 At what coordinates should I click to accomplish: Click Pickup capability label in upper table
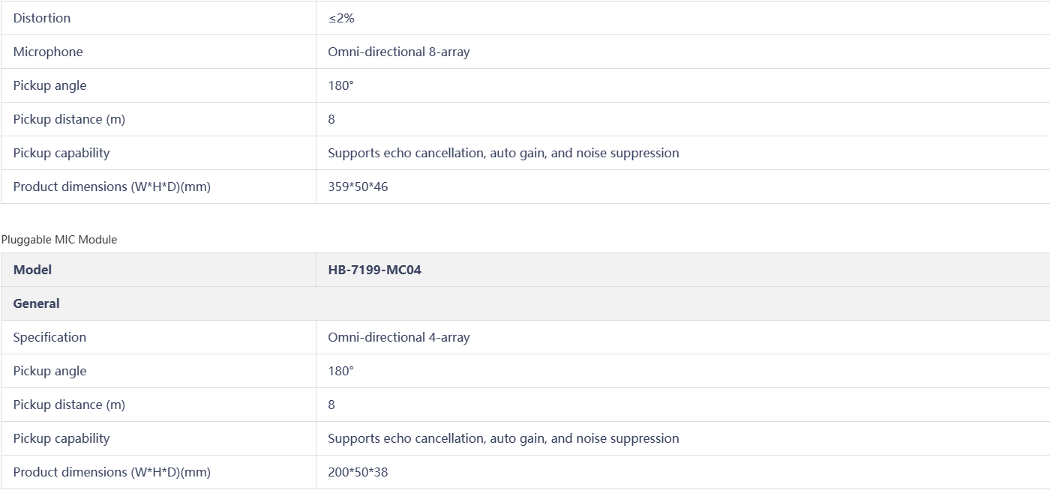61,153
